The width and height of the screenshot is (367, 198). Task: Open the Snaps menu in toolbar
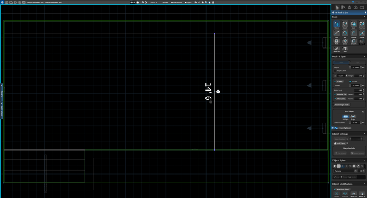[x=165, y=2]
